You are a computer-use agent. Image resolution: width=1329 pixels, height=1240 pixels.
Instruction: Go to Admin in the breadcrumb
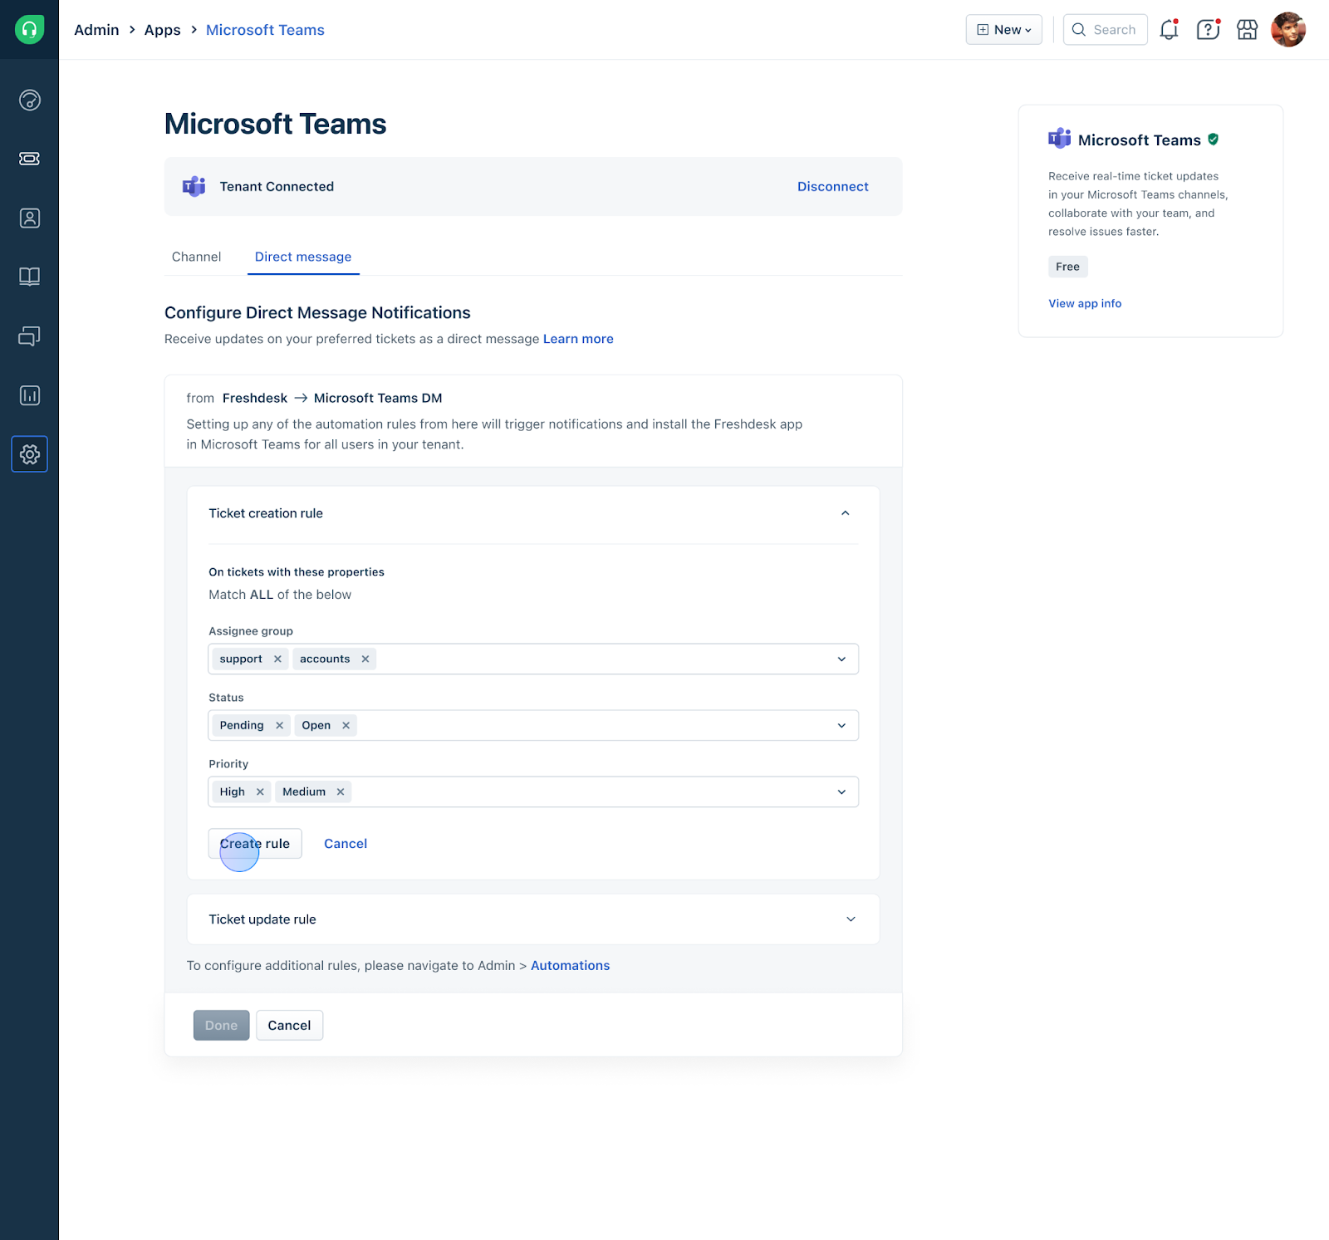coord(96,30)
